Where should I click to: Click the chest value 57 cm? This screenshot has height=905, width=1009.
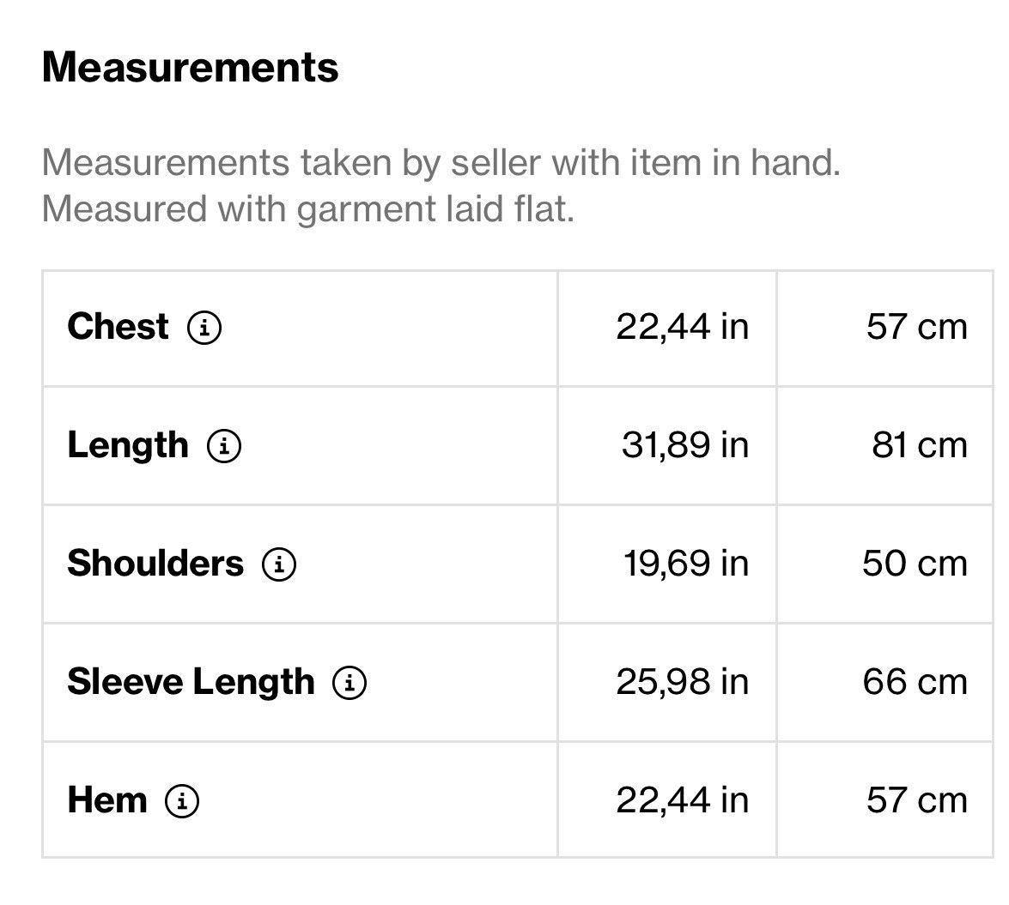(917, 327)
